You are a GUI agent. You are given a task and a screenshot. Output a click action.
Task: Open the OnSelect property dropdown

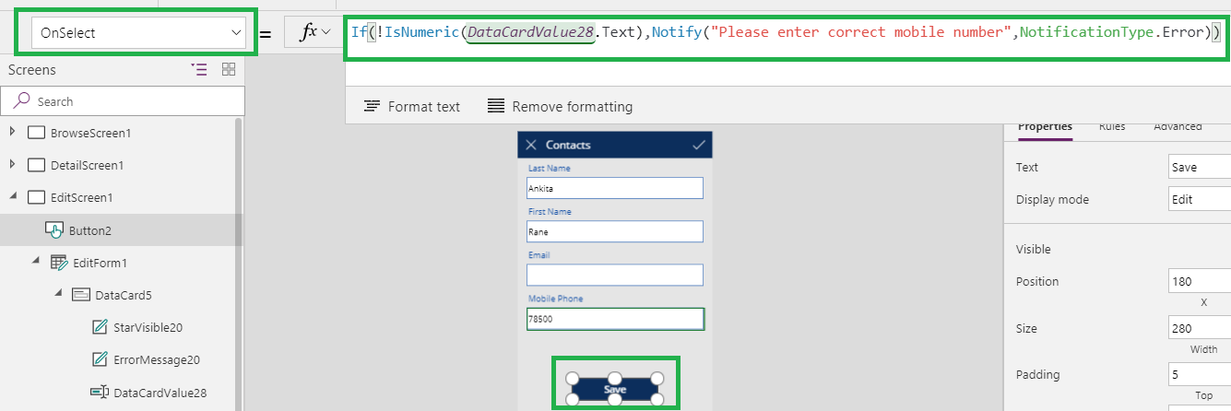[235, 33]
